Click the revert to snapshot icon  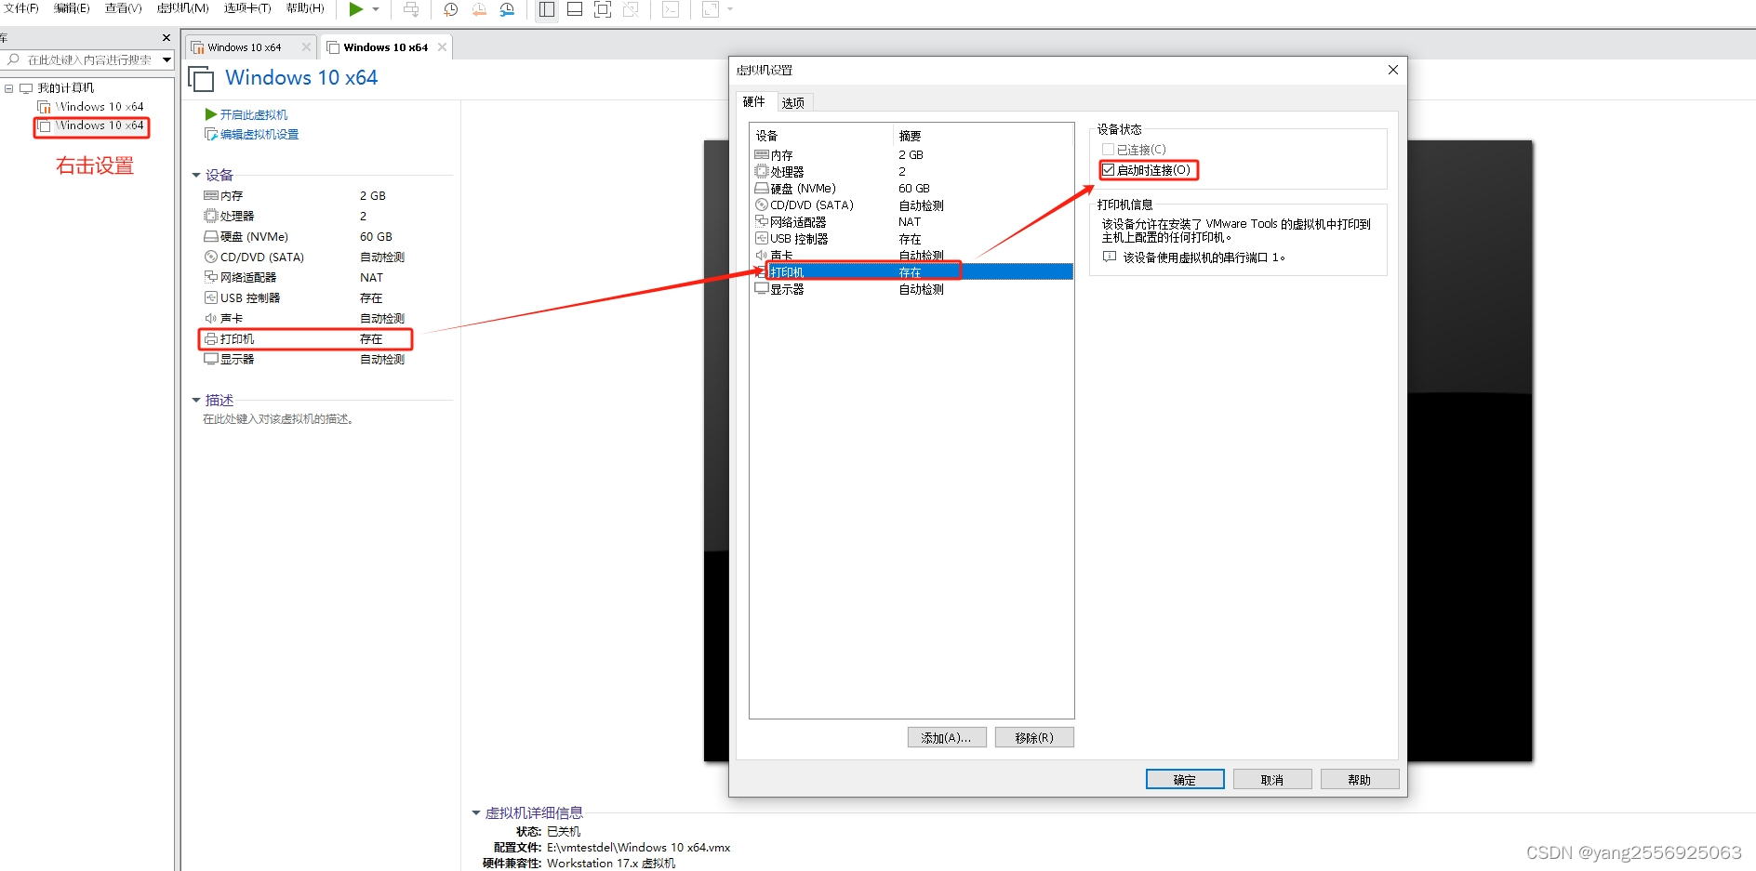(x=479, y=9)
